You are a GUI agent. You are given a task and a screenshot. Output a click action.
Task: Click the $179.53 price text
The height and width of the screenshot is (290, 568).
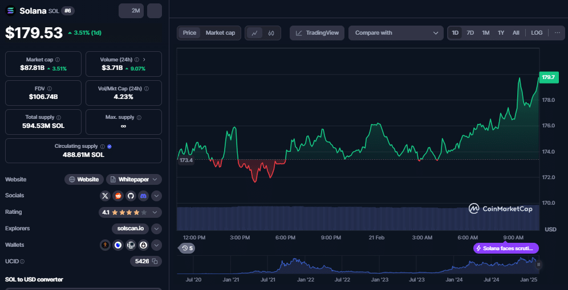(34, 33)
